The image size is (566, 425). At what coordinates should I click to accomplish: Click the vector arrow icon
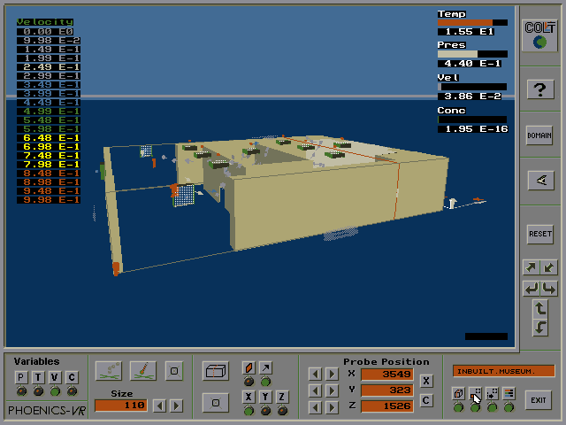pos(266,367)
